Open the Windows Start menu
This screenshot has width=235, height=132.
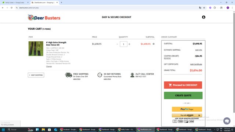pos(3,129)
